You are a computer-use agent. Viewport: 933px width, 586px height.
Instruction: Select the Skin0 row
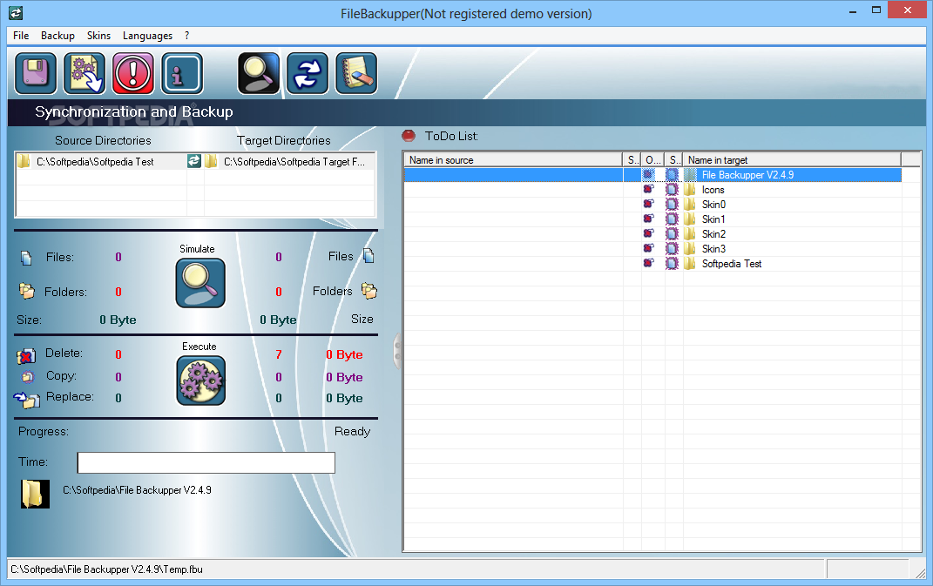click(652, 205)
